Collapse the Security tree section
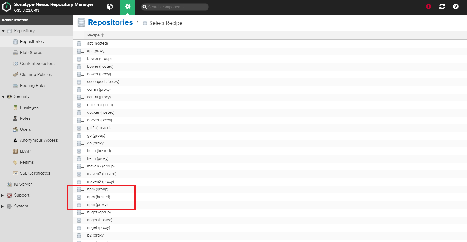The height and width of the screenshot is (242, 467). tap(3, 97)
